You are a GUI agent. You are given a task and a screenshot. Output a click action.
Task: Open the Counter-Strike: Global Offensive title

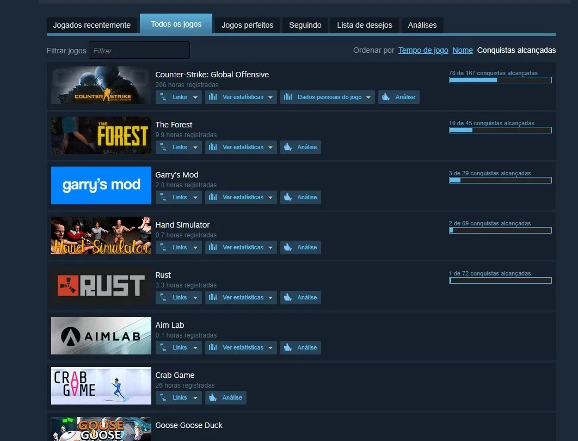pos(212,75)
